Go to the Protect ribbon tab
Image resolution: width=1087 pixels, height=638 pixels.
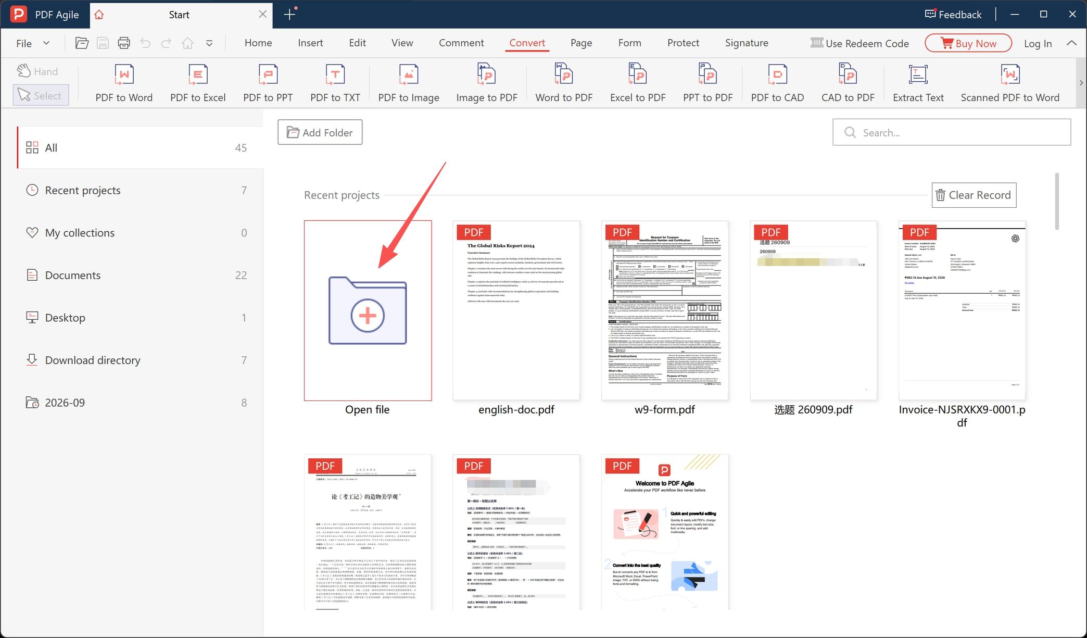(683, 43)
